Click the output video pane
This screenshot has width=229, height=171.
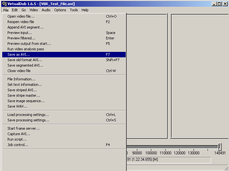[x=200, y=76]
